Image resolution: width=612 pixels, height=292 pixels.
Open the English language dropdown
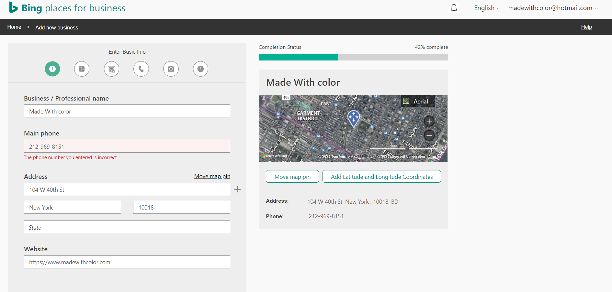click(487, 8)
